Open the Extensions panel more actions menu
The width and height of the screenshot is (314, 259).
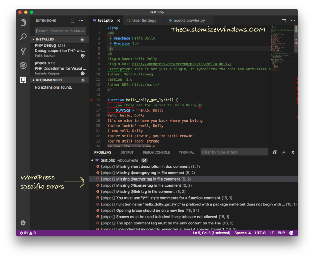(81, 21)
